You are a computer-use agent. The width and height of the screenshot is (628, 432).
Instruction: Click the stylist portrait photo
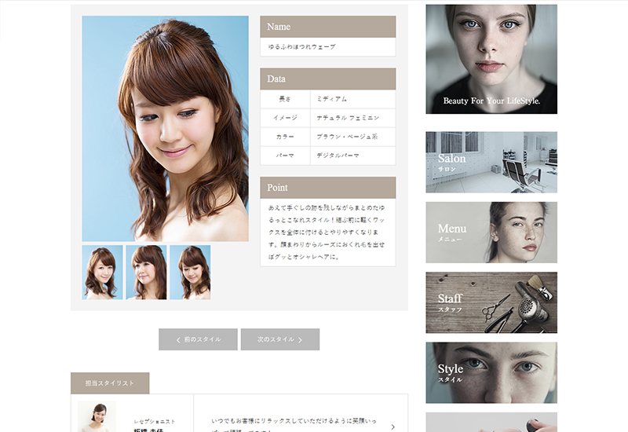tap(97, 417)
